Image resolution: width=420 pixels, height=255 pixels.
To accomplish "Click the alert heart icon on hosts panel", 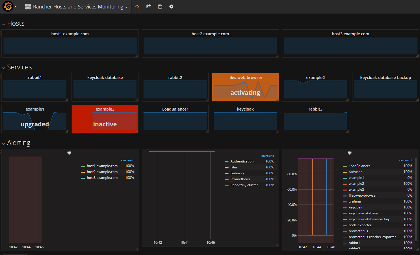I will coord(69,153).
